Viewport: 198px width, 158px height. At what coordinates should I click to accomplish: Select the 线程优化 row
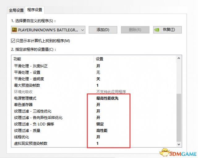click(x=93, y=137)
